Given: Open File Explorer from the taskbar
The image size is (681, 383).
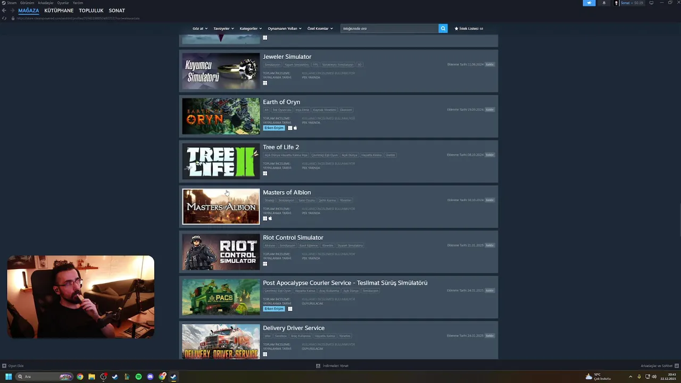Looking at the screenshot, I should coord(92,377).
